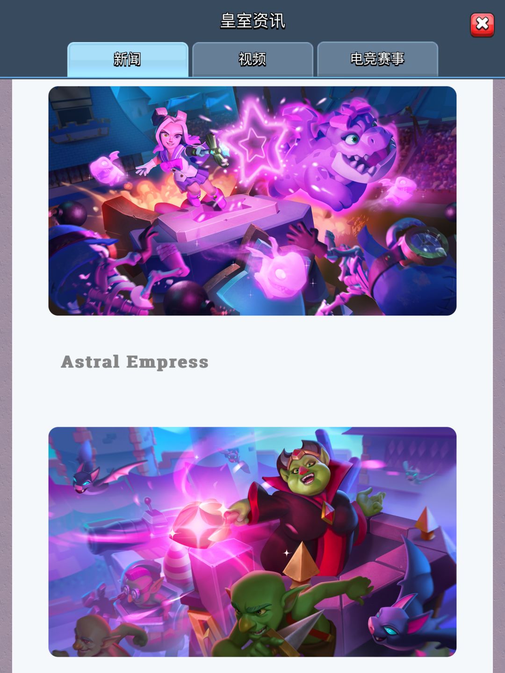Viewport: 505px width, 673px height.
Task: Close the 皇室资讯 news window
Action: [482, 25]
